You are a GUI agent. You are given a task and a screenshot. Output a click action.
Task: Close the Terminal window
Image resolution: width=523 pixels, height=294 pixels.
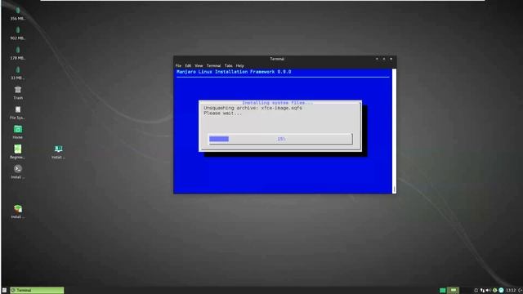click(x=391, y=59)
